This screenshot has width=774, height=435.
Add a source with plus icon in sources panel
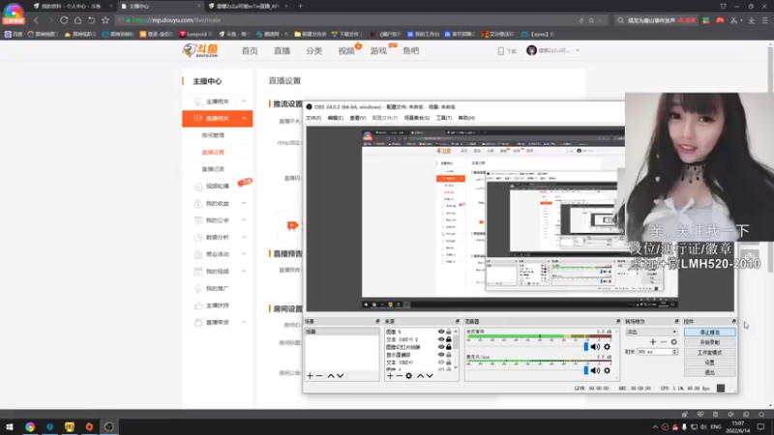(x=390, y=376)
